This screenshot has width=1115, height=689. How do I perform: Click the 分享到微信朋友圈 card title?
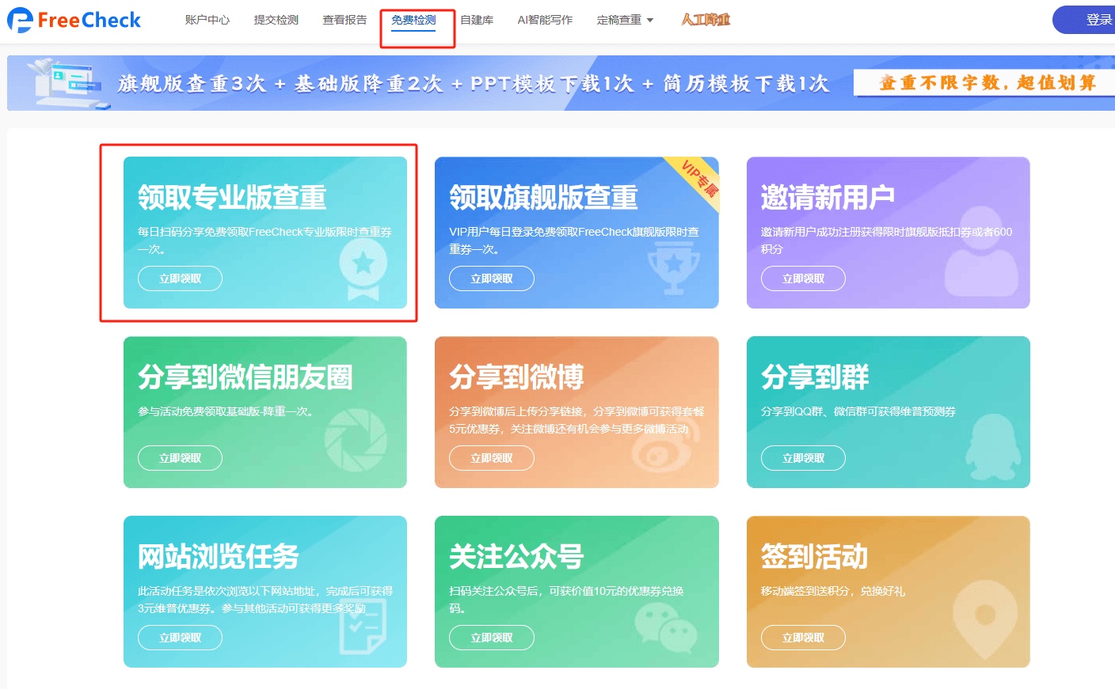tap(245, 377)
